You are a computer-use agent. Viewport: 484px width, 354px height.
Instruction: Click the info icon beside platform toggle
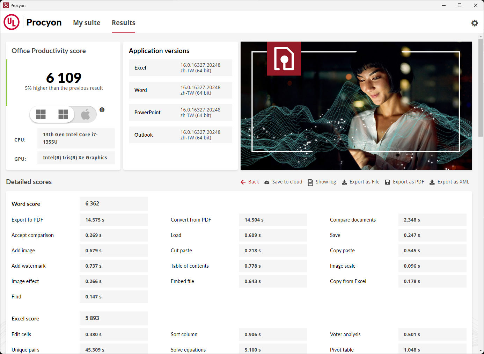[102, 110]
